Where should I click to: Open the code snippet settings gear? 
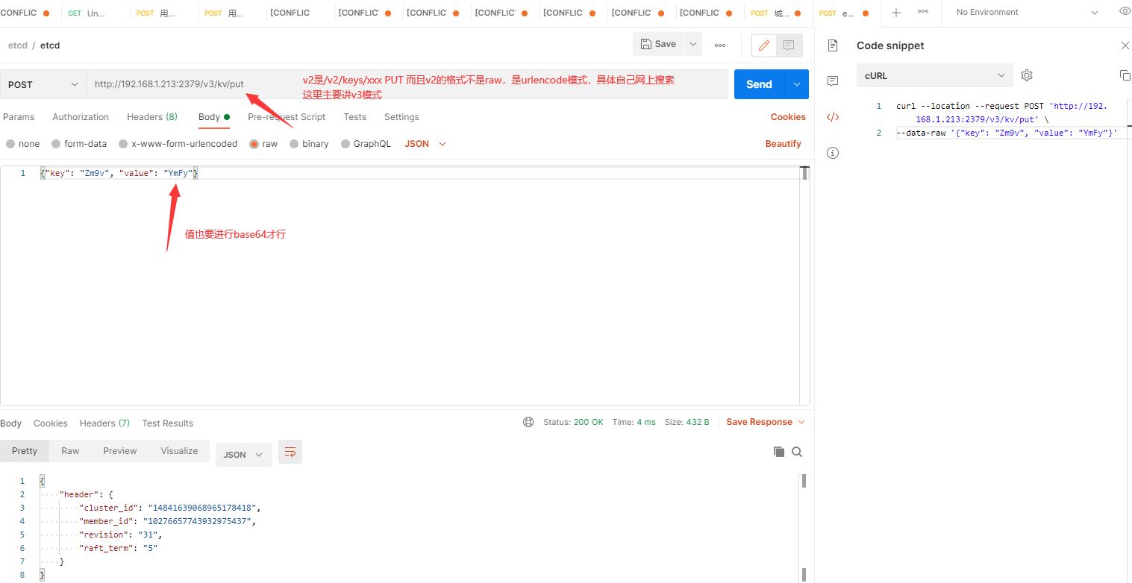1027,75
